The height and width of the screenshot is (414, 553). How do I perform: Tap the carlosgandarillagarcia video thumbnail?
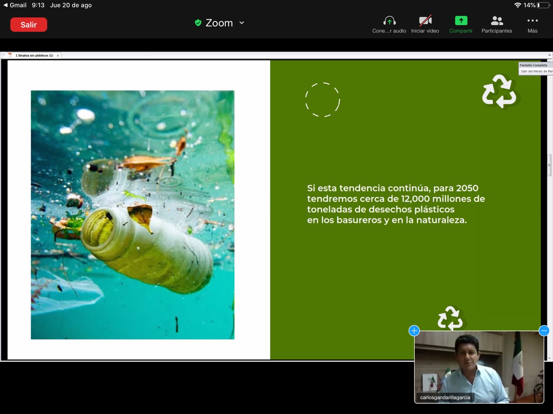(479, 367)
